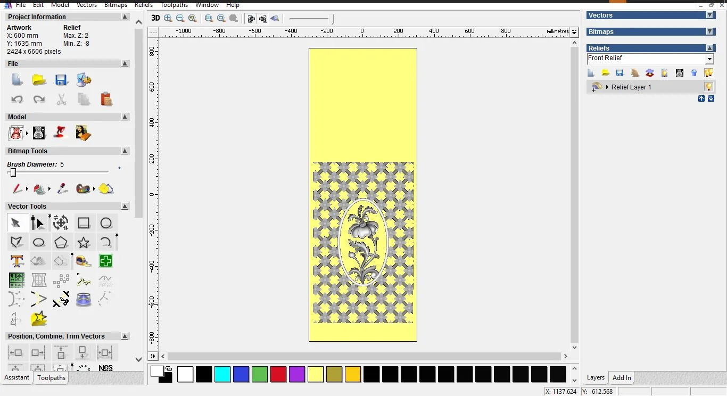The width and height of the screenshot is (727, 396).
Task: Choose the Create Rectangle vector tool
Action: [x=84, y=223]
